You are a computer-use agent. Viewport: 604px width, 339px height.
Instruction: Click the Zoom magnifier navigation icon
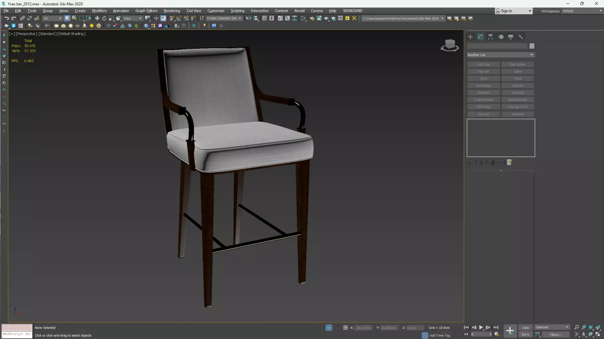577,327
